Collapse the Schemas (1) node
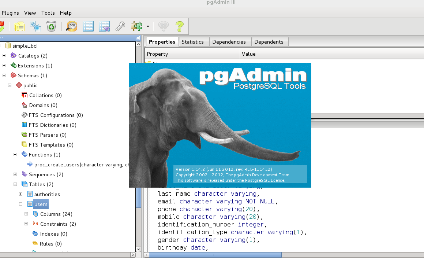The height and width of the screenshot is (258, 424). tap(4, 75)
